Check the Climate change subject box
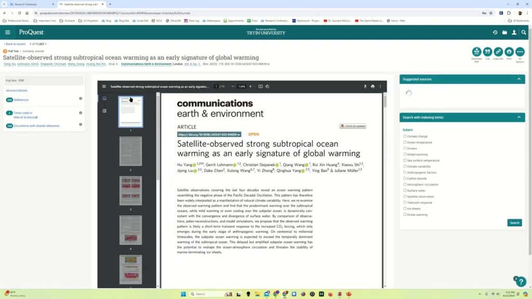The height and width of the screenshot is (299, 532). pyautogui.click(x=405, y=137)
